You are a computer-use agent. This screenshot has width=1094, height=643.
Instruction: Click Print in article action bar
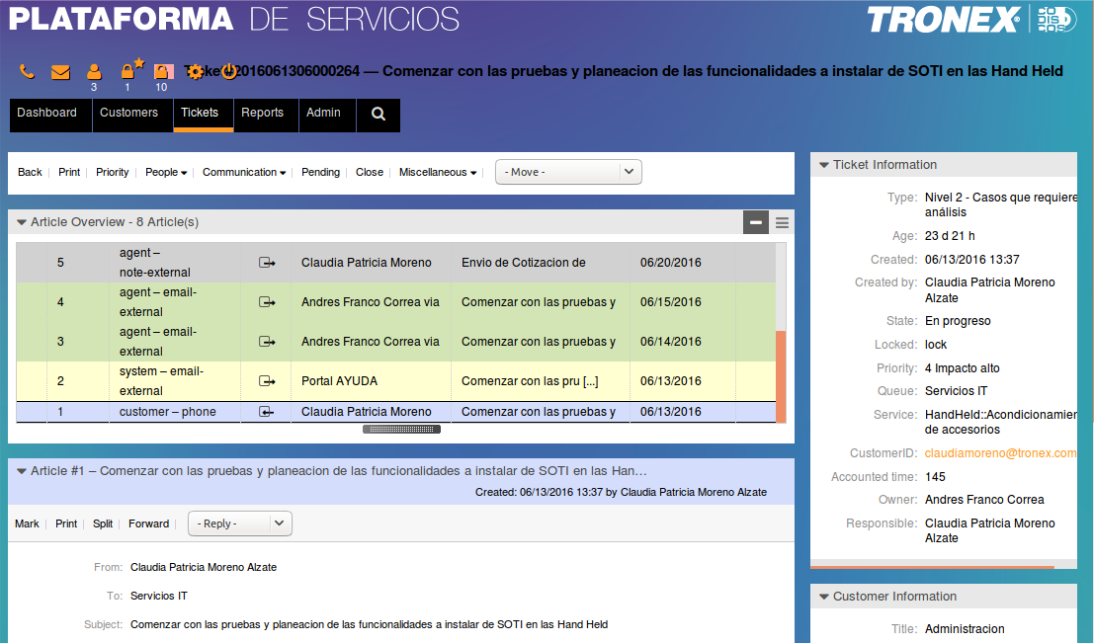66,523
